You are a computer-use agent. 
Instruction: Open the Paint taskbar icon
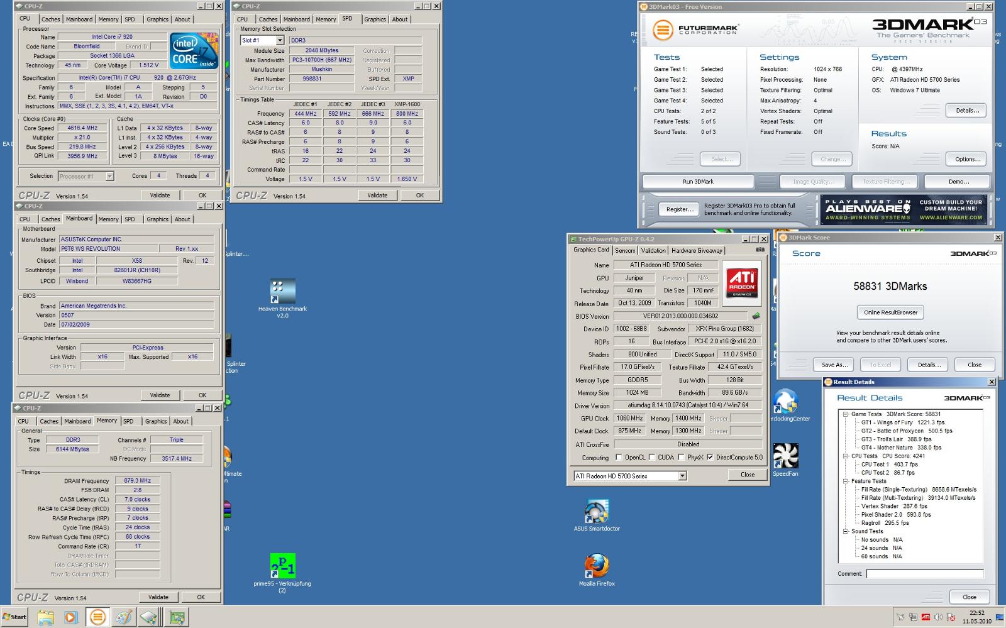click(124, 617)
